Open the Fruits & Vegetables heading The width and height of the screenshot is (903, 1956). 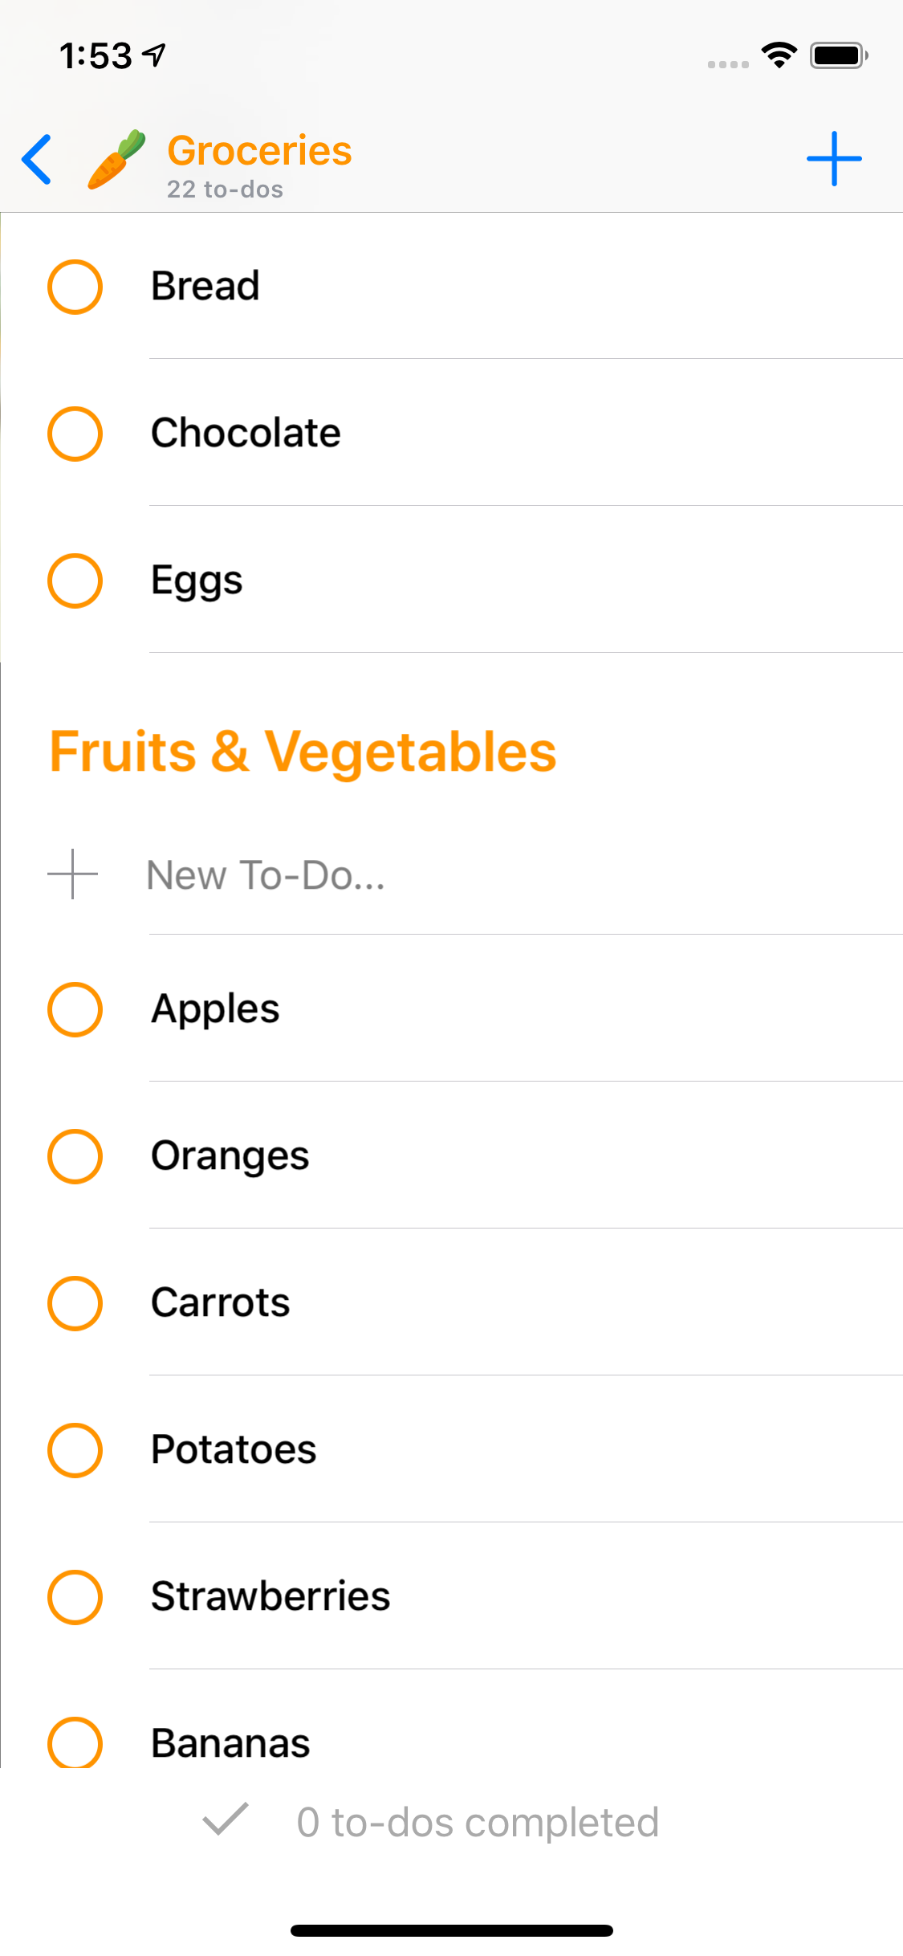click(x=303, y=752)
